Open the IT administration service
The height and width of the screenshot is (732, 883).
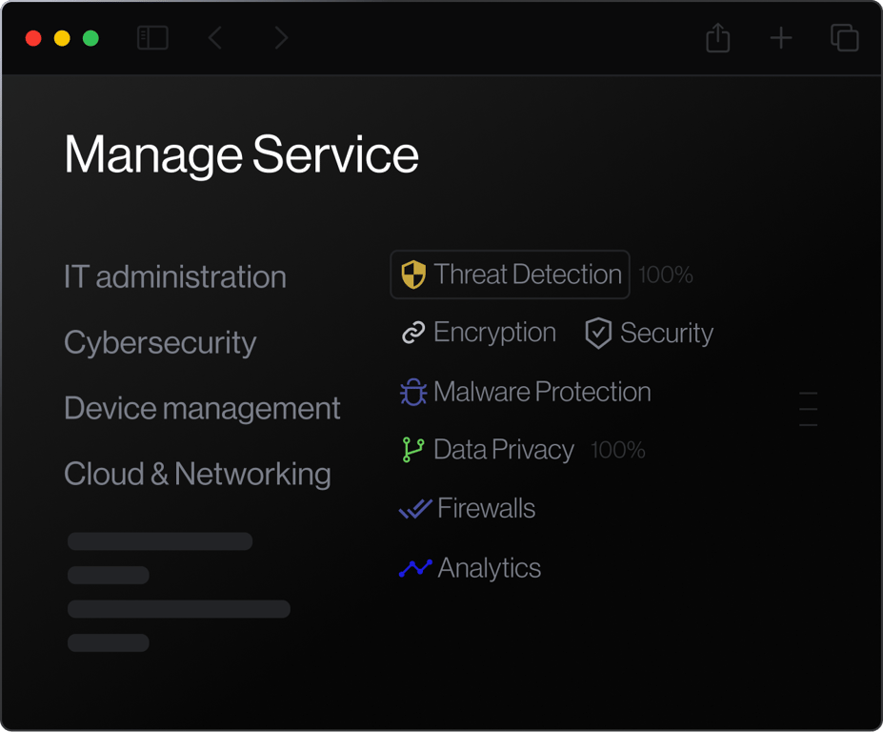tap(174, 276)
